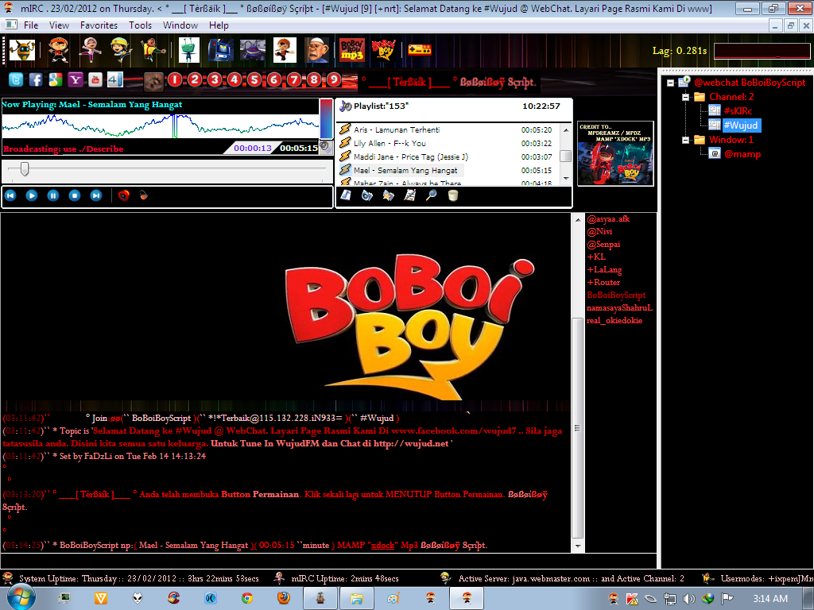Click the BoBoiBoy mp3 toolbar icon
This screenshot has height=610, width=814.
tap(351, 50)
